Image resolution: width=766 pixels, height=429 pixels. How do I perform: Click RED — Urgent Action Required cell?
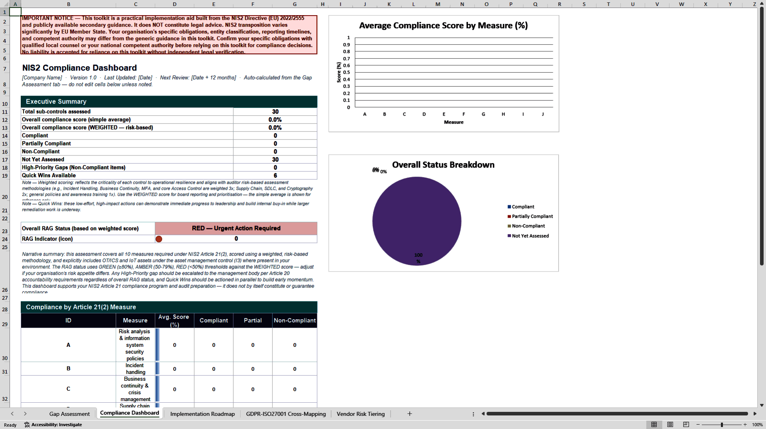pyautogui.click(x=236, y=228)
